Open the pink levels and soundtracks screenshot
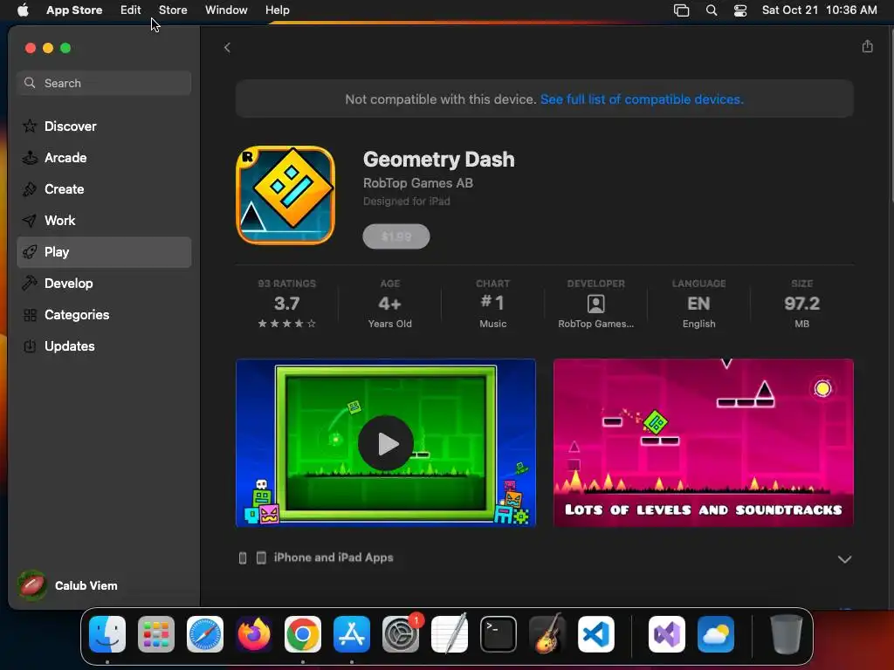Viewport: 894px width, 670px height. point(703,442)
